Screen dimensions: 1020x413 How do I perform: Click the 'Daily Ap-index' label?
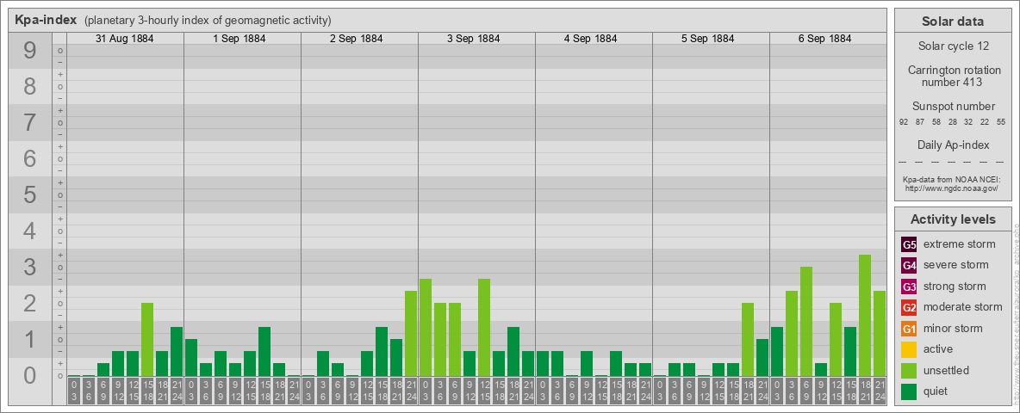(954, 145)
